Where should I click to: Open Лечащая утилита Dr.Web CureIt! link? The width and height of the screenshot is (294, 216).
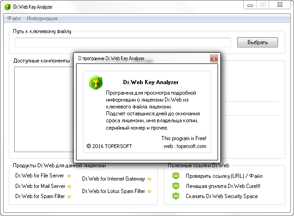[223, 186]
